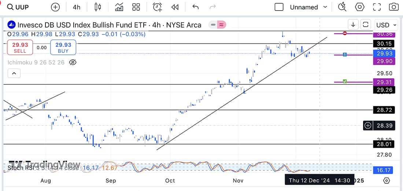Add a symbol with the plus circle icon
403x191 pixels.
tap(55, 7)
